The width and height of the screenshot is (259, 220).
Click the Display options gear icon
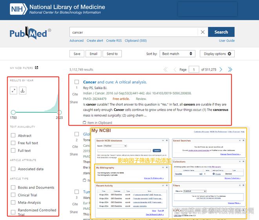click(230, 54)
